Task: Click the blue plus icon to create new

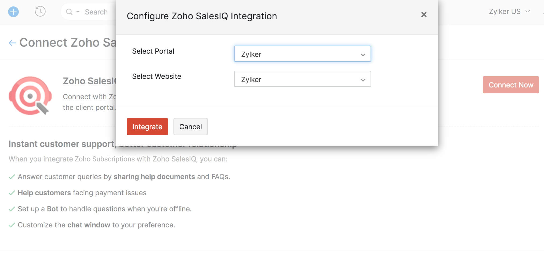Action: 13,12
